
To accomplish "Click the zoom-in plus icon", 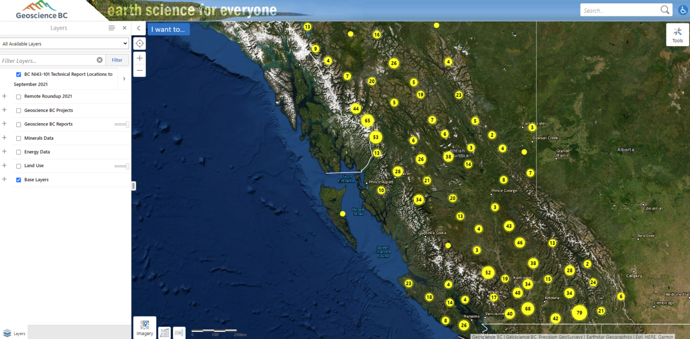I will pos(139,58).
